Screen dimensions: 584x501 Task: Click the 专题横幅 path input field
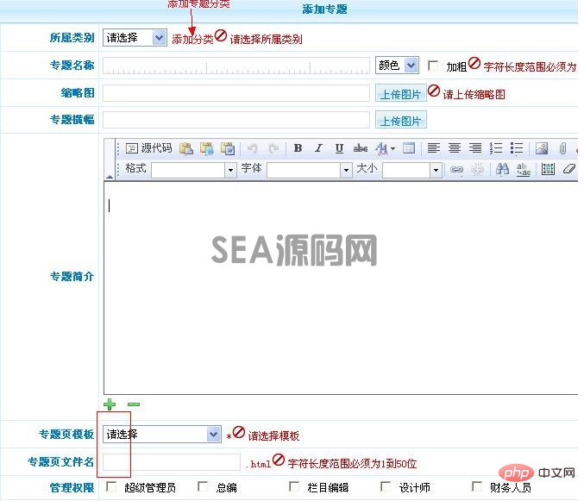[236, 120]
